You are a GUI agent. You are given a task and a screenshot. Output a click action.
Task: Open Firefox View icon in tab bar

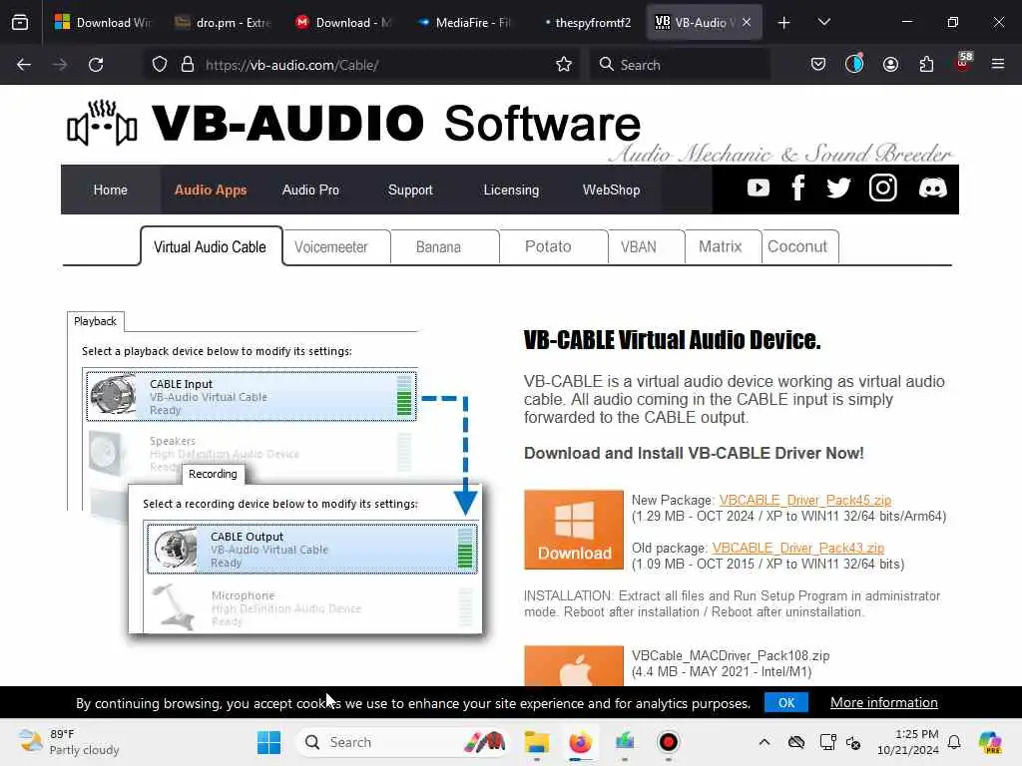pos(20,22)
